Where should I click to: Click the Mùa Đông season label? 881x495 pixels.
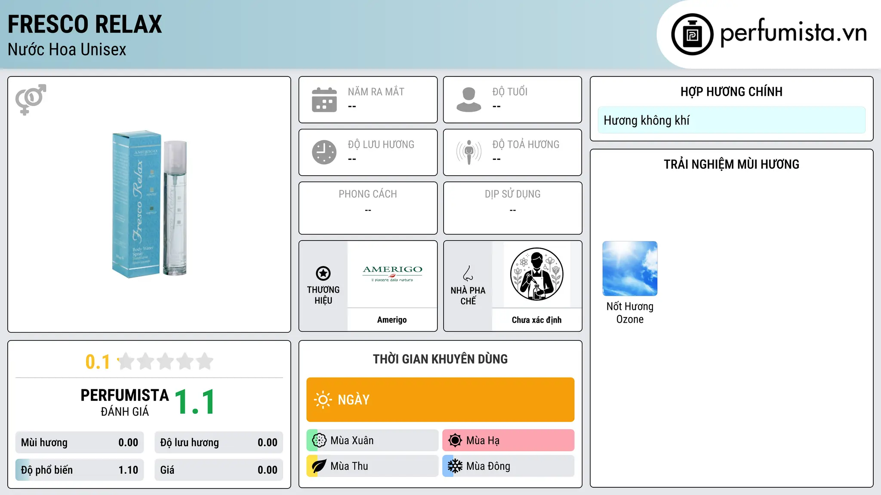tap(488, 466)
